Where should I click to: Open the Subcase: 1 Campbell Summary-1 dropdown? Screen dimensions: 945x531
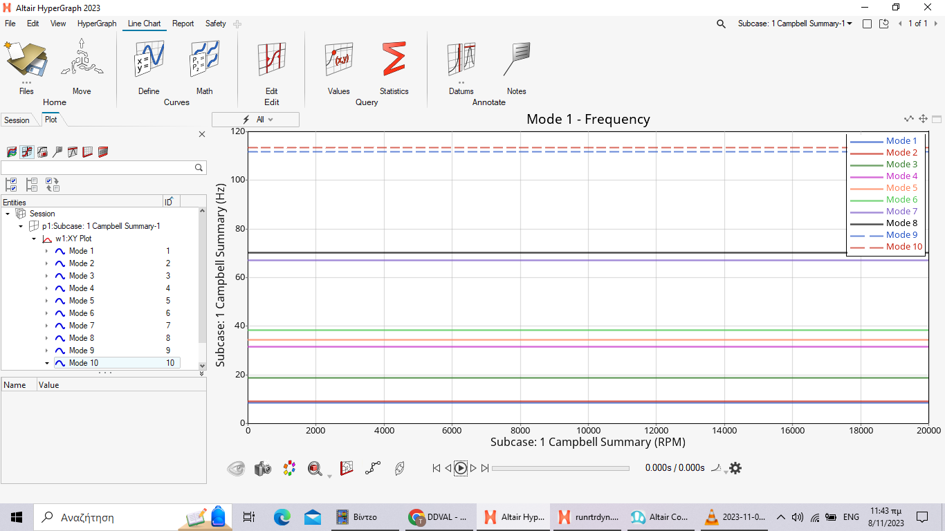coord(795,24)
